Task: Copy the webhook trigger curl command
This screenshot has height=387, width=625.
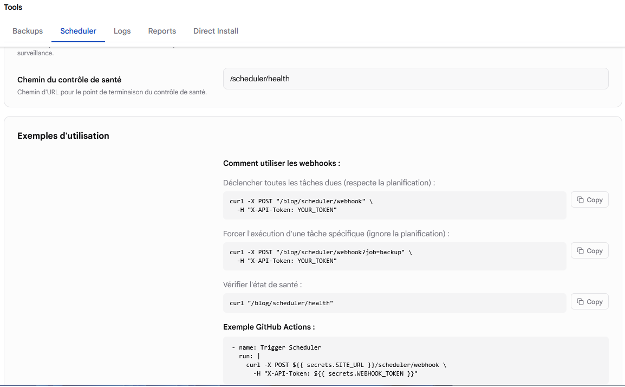Action: click(589, 200)
